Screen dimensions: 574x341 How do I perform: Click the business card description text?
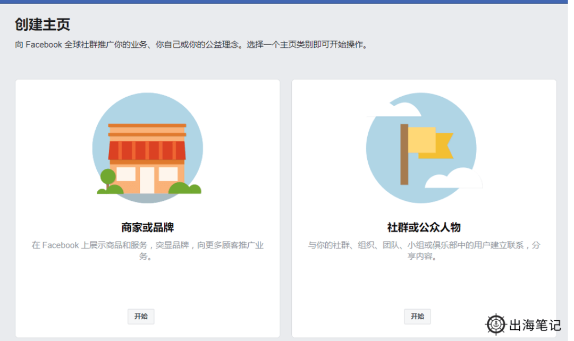pyautogui.click(x=147, y=250)
